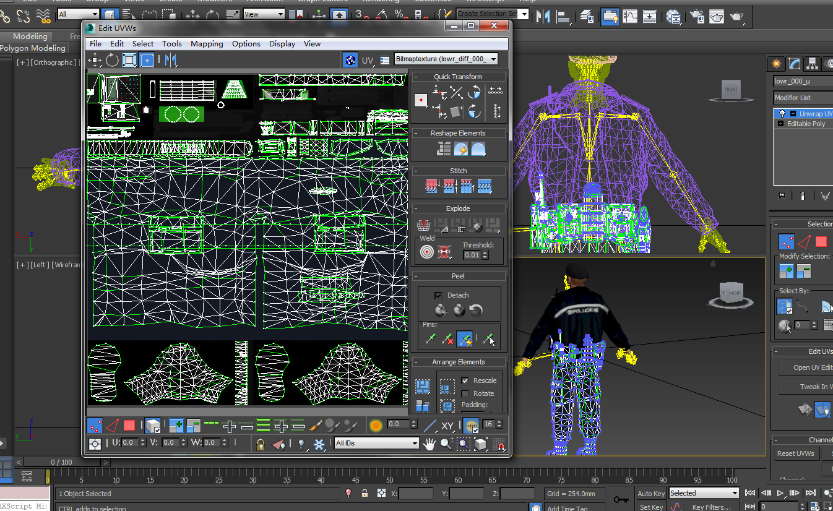Click the Lock Selection padlock icon
833x511 pixels.
tap(261, 444)
